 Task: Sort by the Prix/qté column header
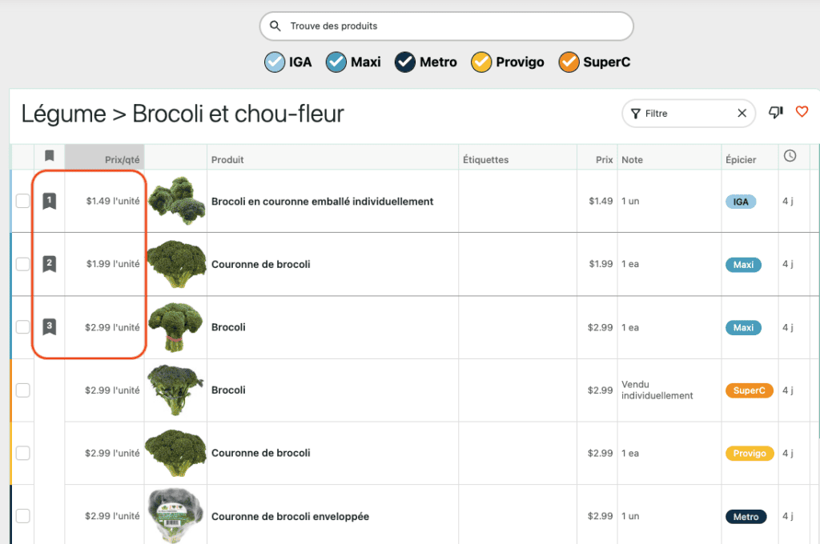[x=122, y=160]
